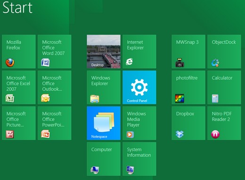Launch photofiltre via its colorful filmstrip icon
The image size is (245, 180).
(x=180, y=98)
